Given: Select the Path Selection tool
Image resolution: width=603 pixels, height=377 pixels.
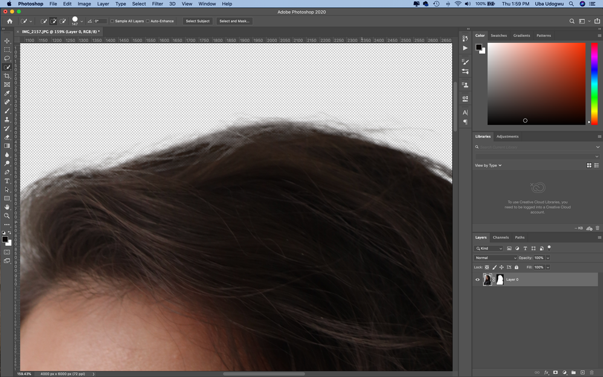Looking at the screenshot, I should tap(7, 190).
